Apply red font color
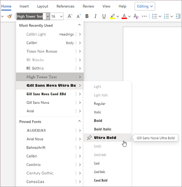 (x=124, y=16)
